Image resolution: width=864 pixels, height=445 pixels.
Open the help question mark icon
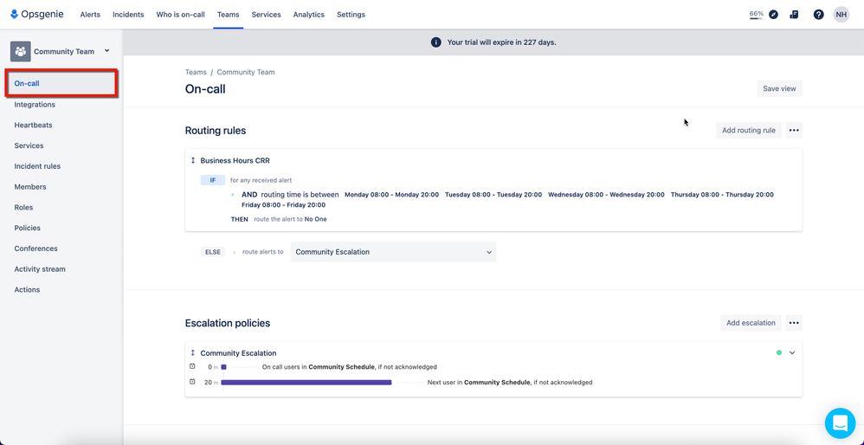818,15
